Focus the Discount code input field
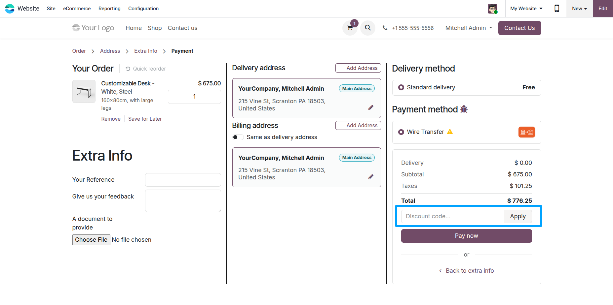Viewport: 613px width, 305px height. click(x=453, y=216)
